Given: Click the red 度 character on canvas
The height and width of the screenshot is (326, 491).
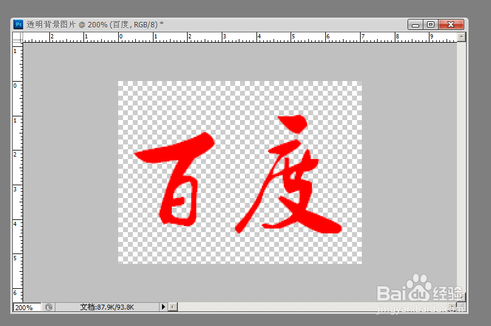Looking at the screenshot, I should (289, 174).
